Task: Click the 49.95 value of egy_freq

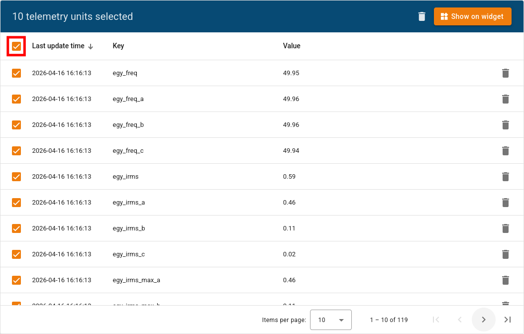Action: [x=291, y=73]
